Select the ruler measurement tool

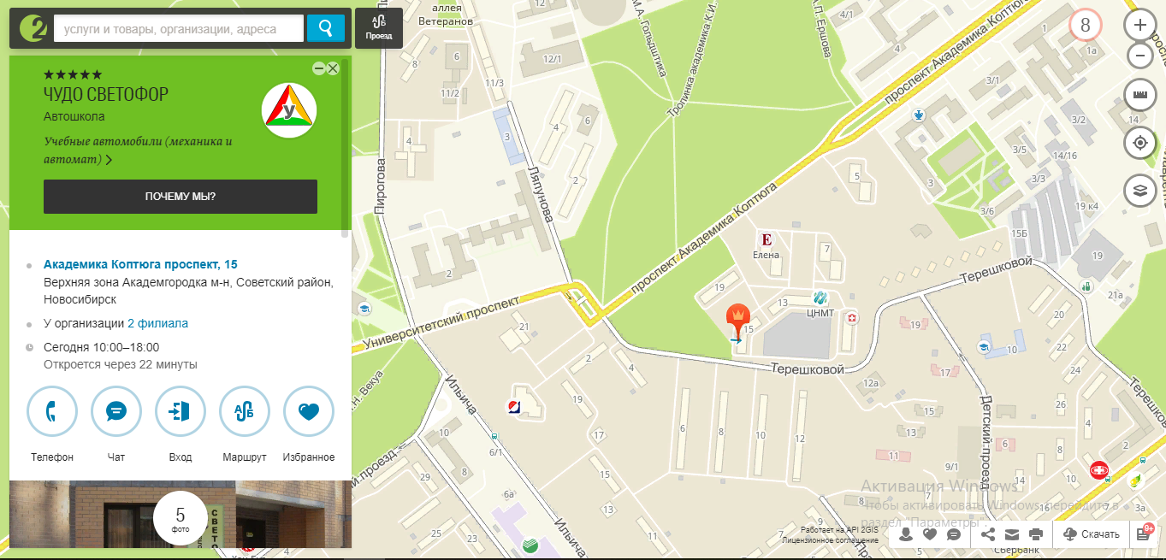tap(1139, 94)
